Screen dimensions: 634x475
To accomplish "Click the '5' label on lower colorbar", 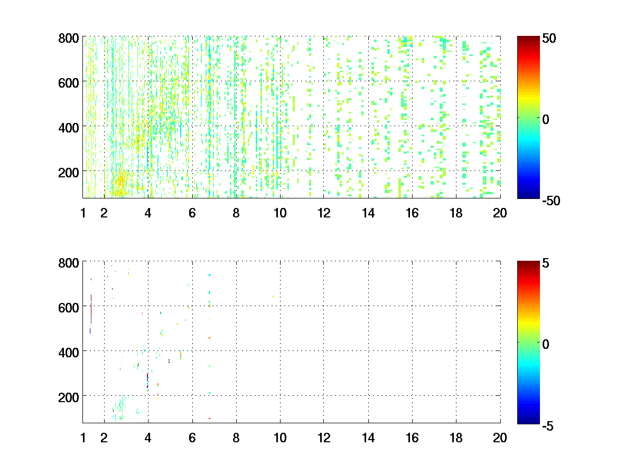I will pyautogui.click(x=546, y=263).
